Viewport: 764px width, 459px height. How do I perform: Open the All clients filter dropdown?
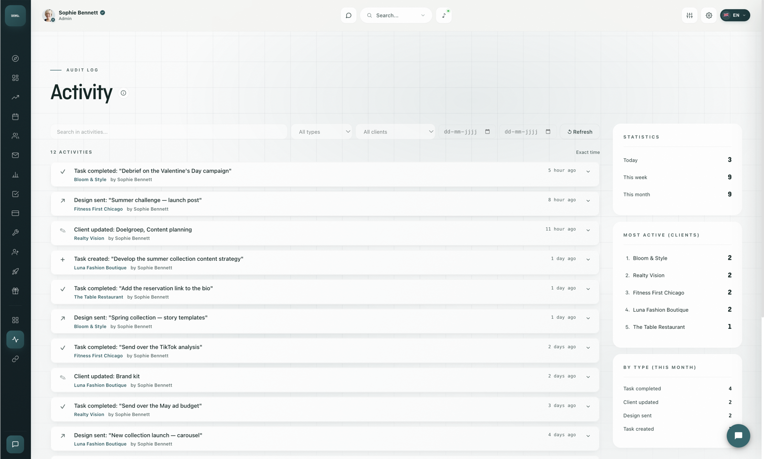pos(395,132)
